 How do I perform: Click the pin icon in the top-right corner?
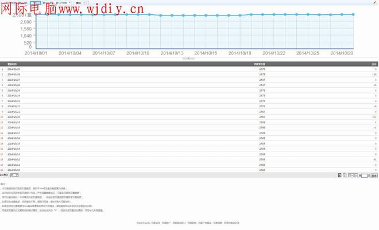click(x=375, y=2)
